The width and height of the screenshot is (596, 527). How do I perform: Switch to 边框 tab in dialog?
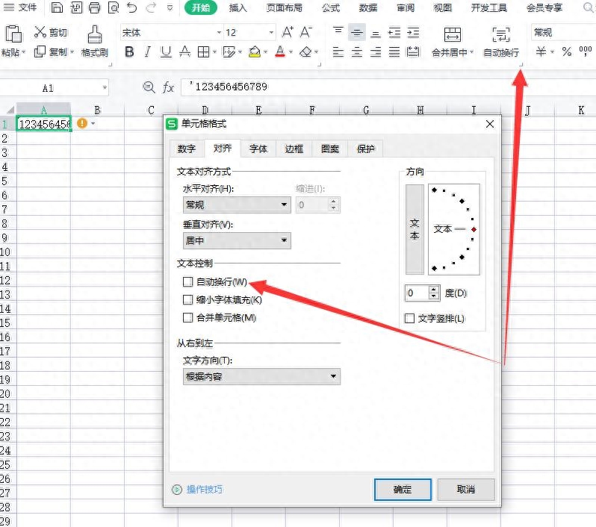[x=294, y=149]
